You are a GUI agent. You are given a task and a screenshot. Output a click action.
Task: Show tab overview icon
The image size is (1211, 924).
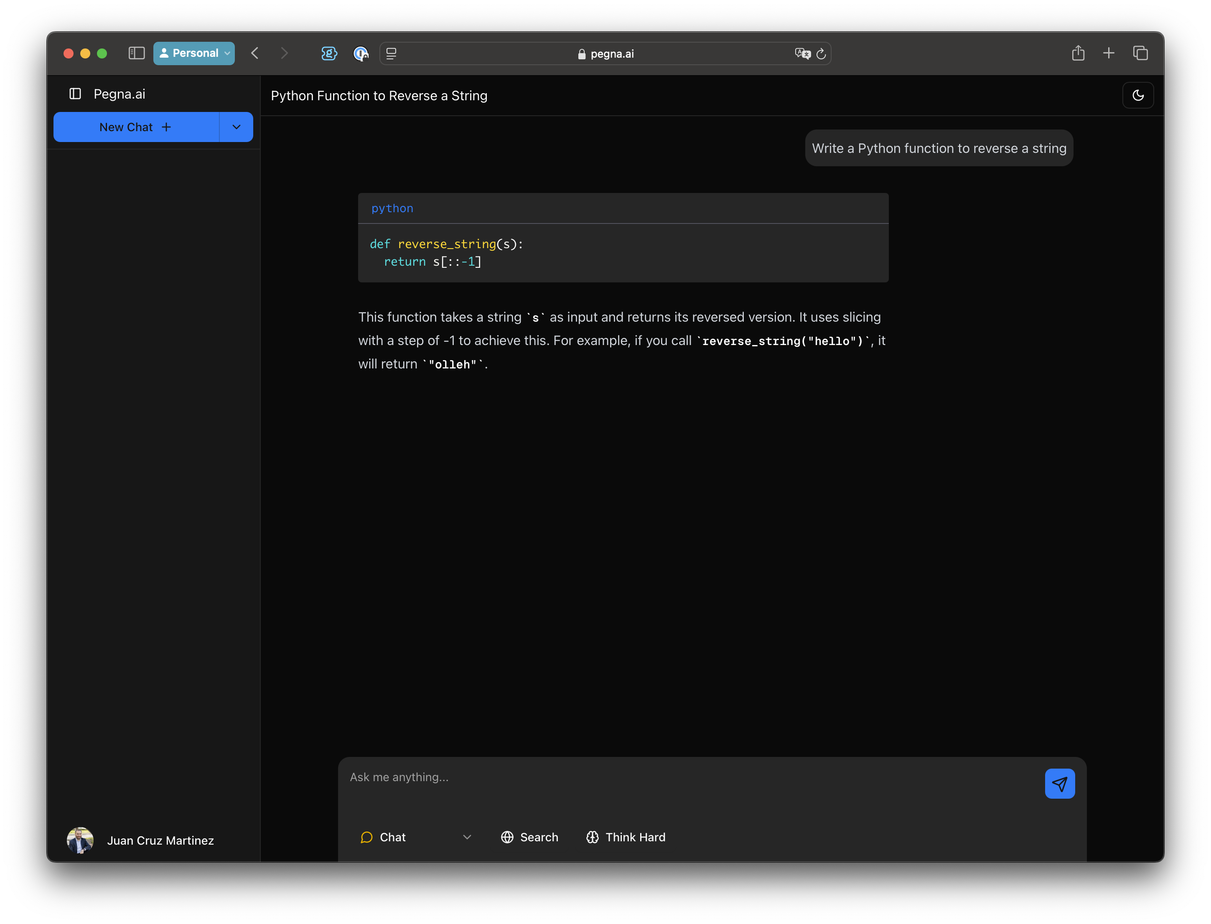[1140, 53]
